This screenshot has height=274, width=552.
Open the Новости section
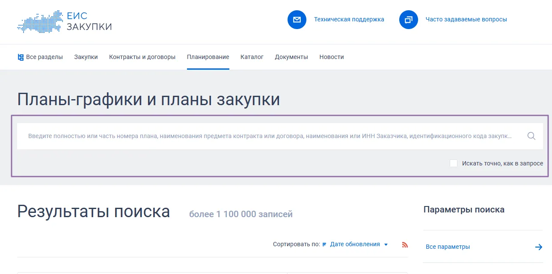pyautogui.click(x=331, y=57)
